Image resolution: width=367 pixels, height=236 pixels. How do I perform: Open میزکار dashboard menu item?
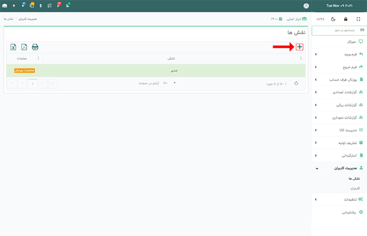pos(339,41)
